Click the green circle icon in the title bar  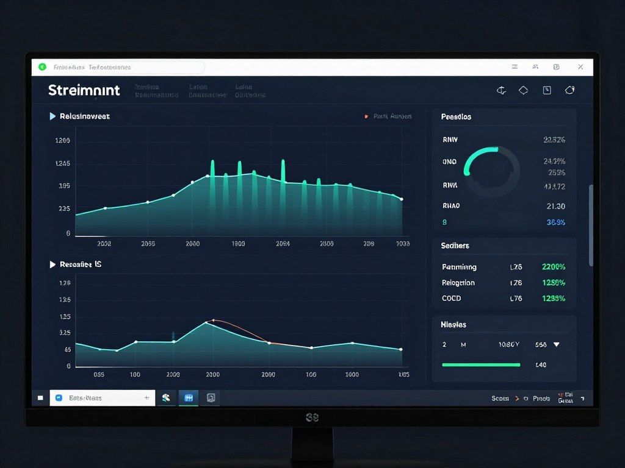42,67
